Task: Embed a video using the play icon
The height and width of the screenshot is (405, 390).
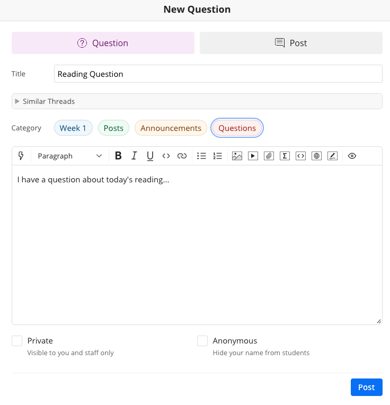Action: tap(253, 156)
